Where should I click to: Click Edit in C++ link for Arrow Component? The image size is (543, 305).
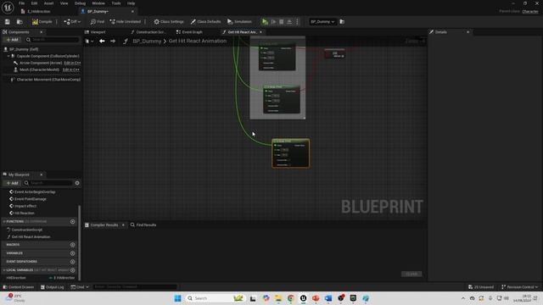click(72, 63)
